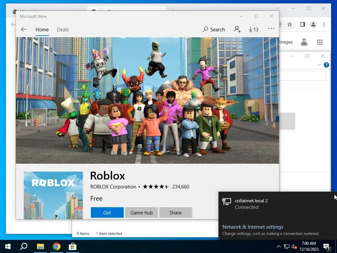The height and width of the screenshot is (253, 337).
Task: Click the 234,660 ratings count
Action: [x=181, y=186]
